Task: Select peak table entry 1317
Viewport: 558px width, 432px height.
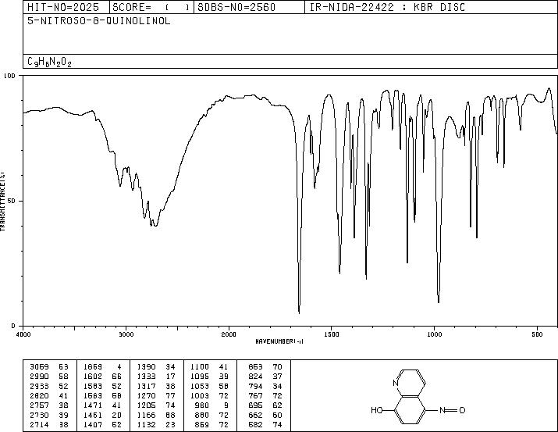Action: 156,386
